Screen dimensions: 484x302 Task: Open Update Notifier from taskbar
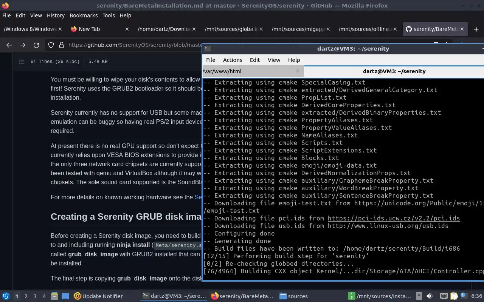click(98, 296)
